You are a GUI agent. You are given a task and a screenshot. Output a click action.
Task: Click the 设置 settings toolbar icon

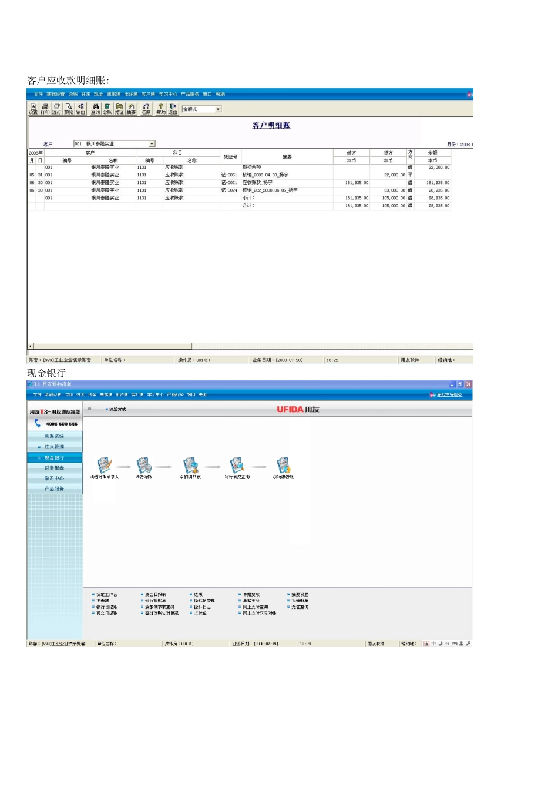point(33,109)
